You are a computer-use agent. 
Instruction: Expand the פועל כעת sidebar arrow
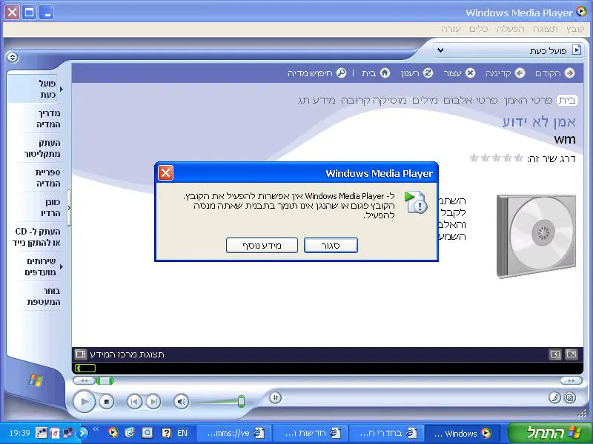click(62, 89)
